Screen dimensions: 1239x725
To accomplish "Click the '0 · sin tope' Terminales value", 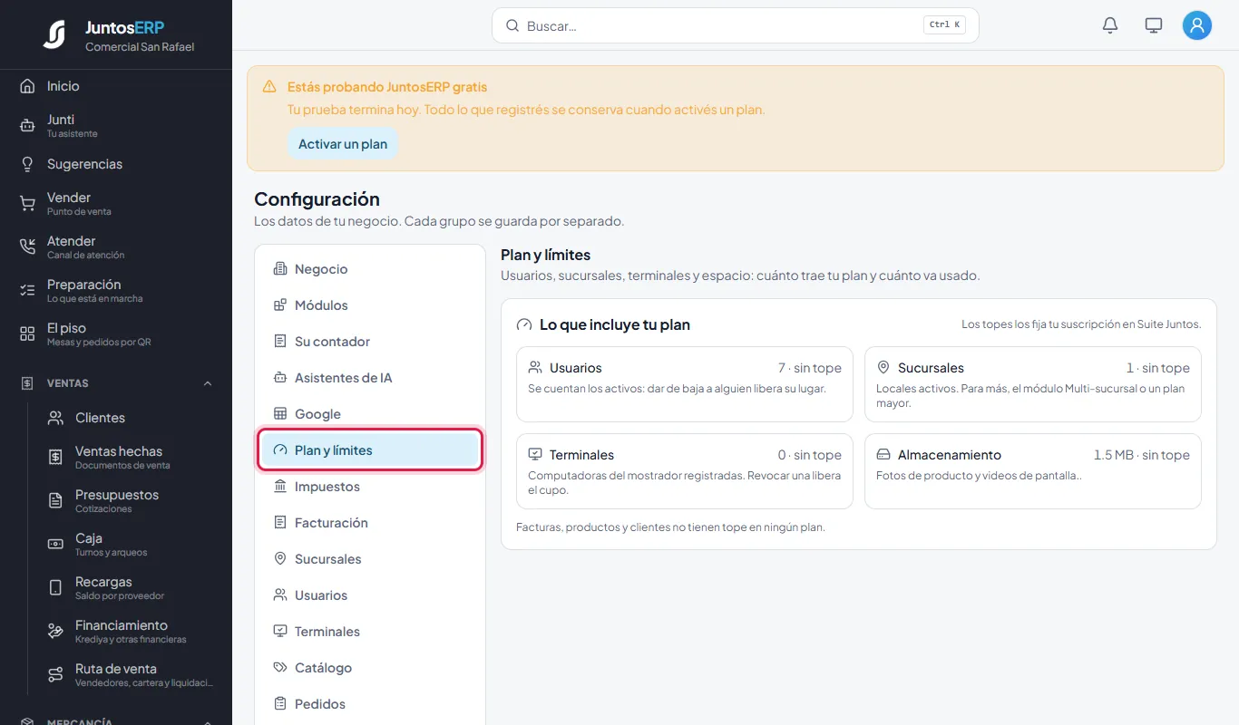I will click(810, 455).
